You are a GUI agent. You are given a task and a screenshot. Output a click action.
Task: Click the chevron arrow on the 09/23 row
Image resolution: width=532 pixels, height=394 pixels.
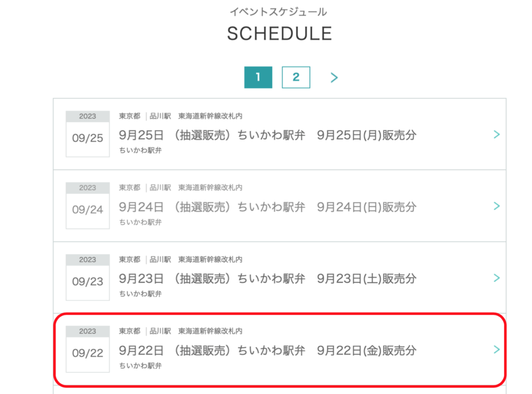point(497,278)
